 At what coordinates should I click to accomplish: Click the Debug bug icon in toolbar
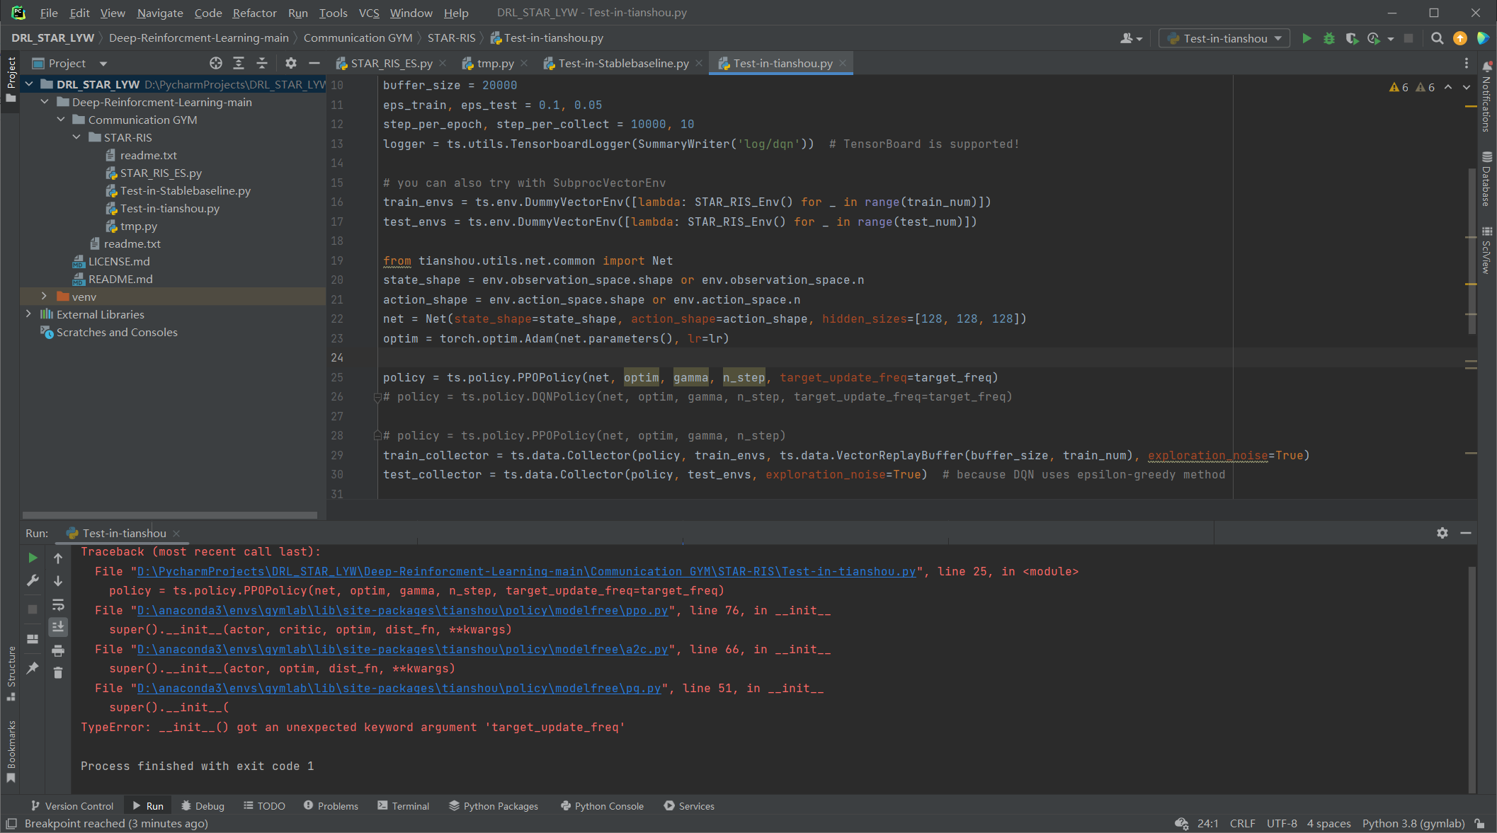pyautogui.click(x=1329, y=38)
